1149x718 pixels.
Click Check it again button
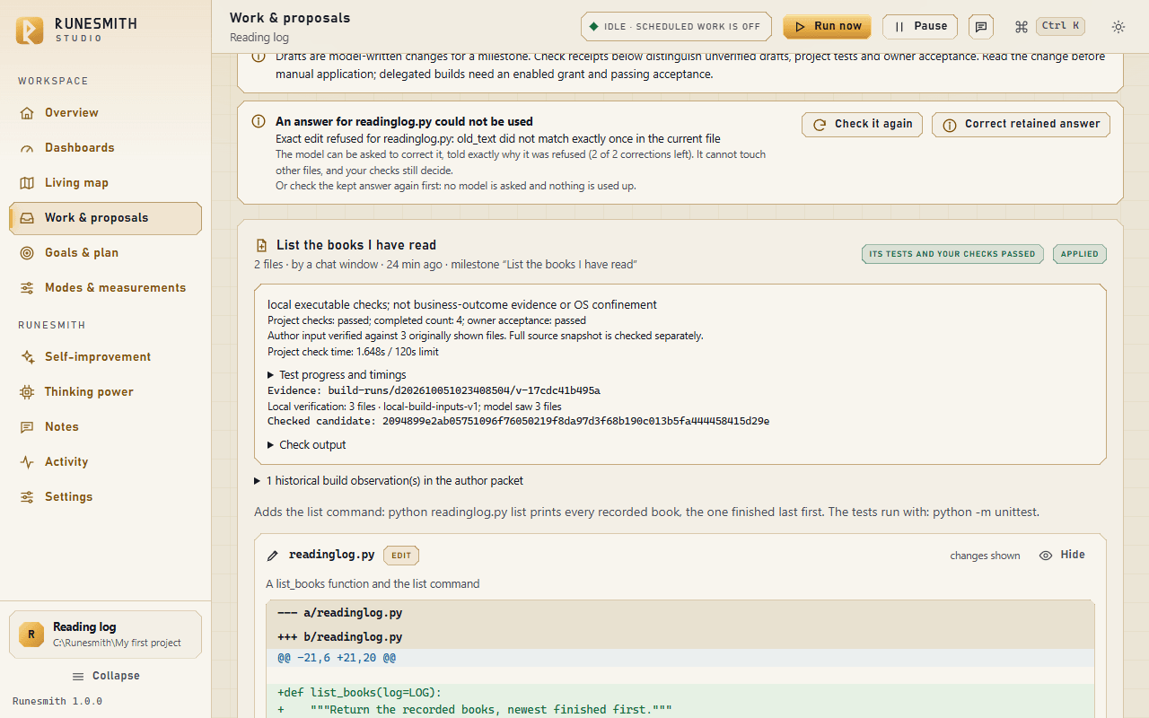[863, 125]
